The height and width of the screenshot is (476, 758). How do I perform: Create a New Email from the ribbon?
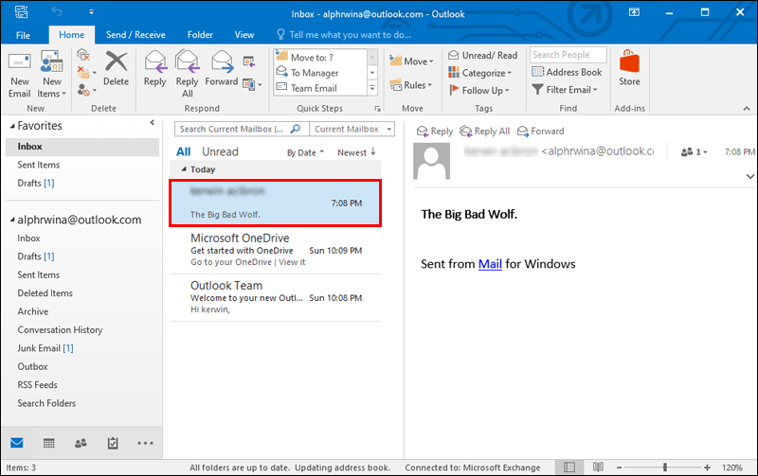click(19, 75)
